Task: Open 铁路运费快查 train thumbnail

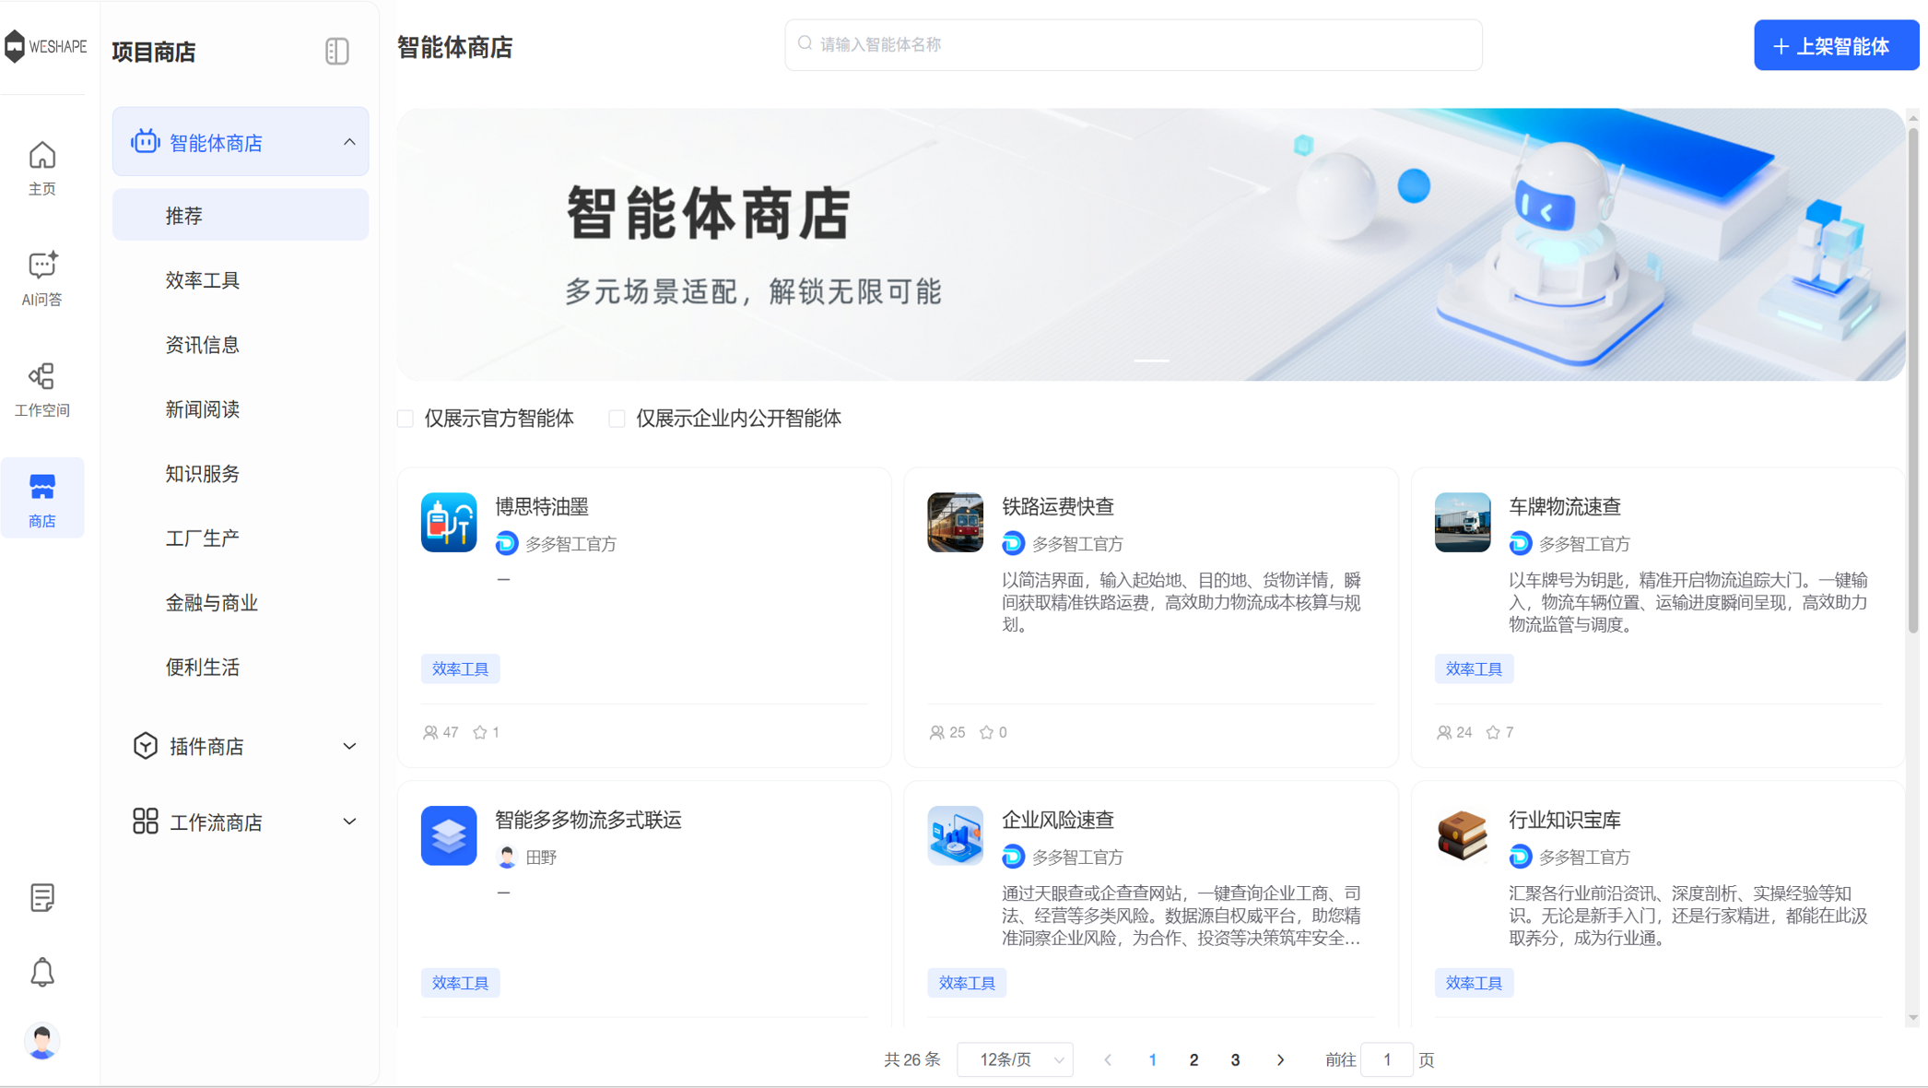Action: tap(955, 522)
